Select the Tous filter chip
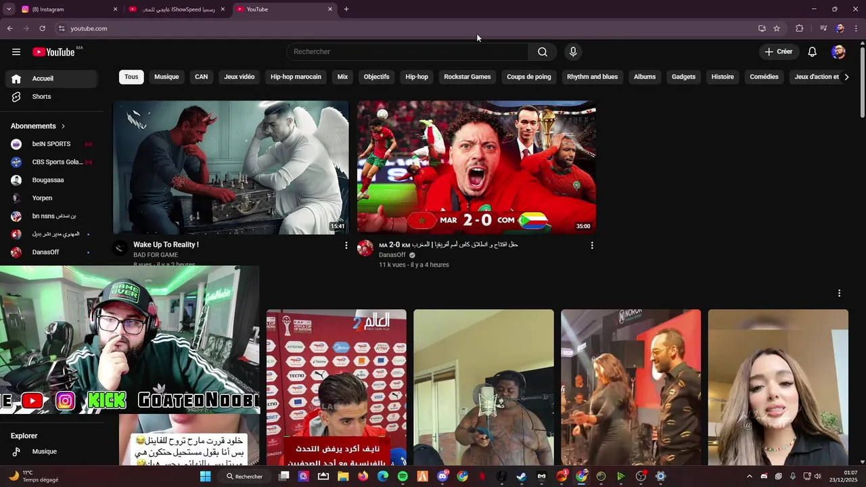Screen dimensions: 866x487 [131, 77]
